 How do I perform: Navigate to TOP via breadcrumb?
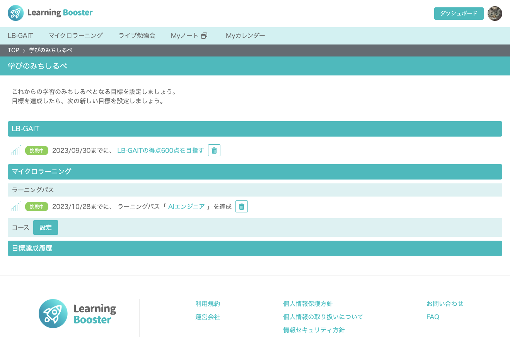click(x=14, y=50)
